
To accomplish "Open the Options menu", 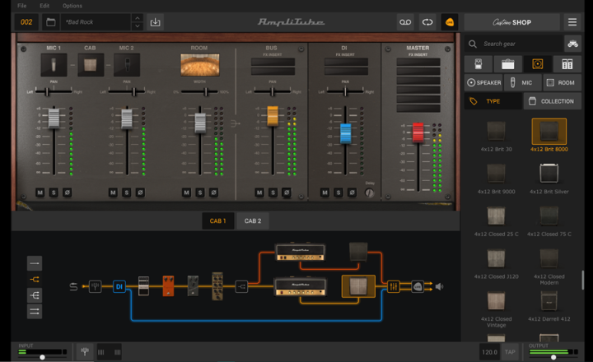I will click(x=72, y=6).
